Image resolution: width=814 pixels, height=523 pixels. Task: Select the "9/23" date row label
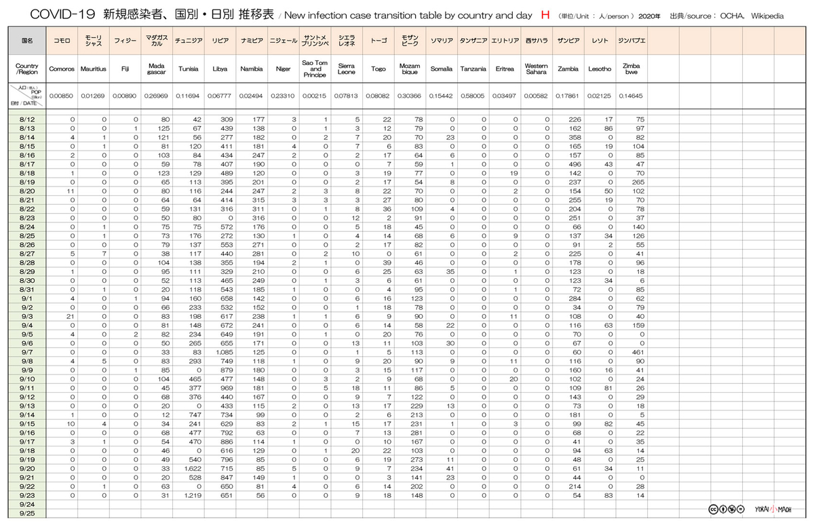(x=27, y=496)
